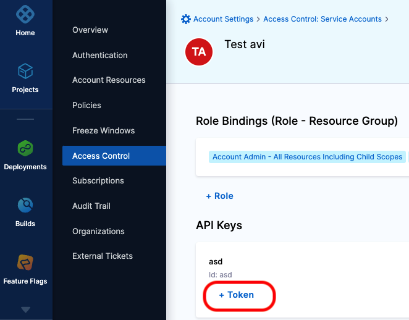
Task: Open the Feature Flags module icon
Action: 25,263
